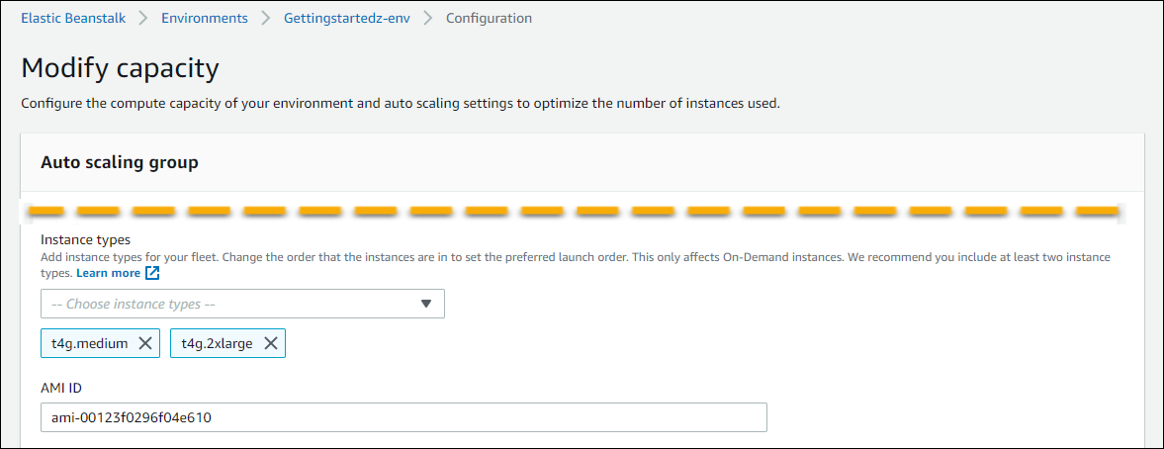Viewport: 1164px width, 449px height.
Task: Click the Instance types field label
Action: tap(85, 240)
